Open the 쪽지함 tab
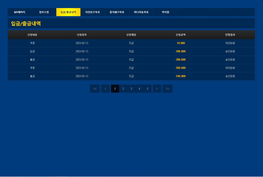 166,12
